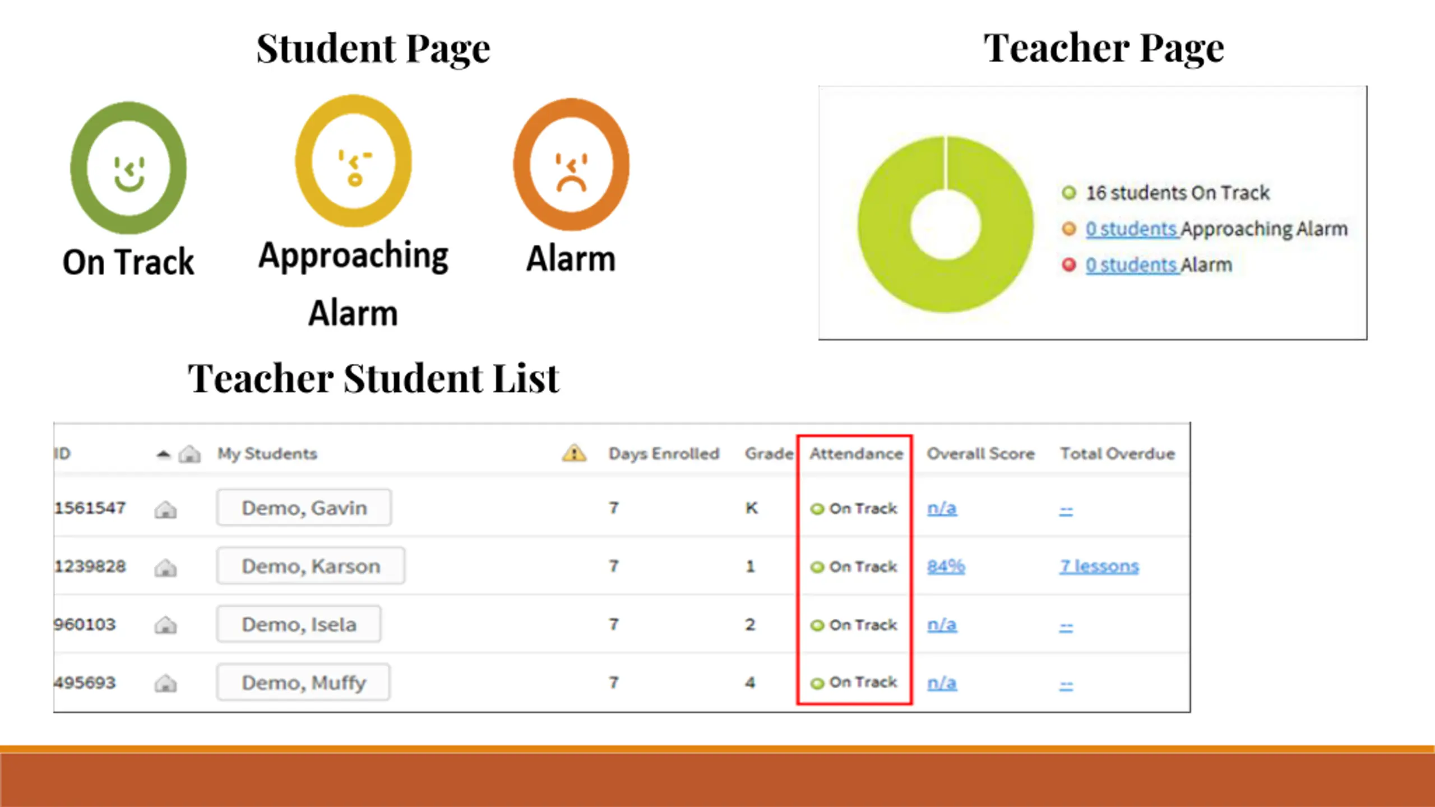Screen dimensions: 1435x807
Task: Open the 0 students Alarm link
Action: coord(1132,265)
